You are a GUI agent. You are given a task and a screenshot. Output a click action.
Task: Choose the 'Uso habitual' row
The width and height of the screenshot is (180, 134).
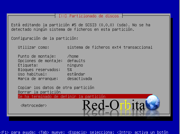click(32, 74)
